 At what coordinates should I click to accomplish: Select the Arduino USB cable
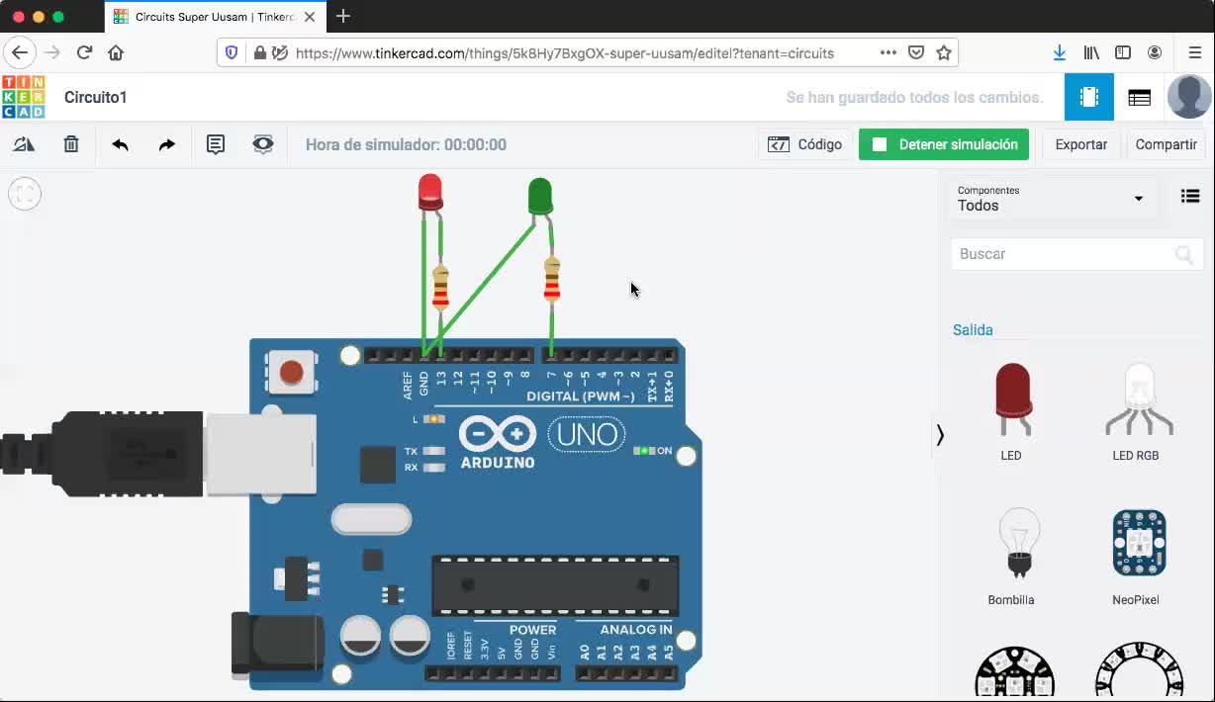(x=158, y=455)
